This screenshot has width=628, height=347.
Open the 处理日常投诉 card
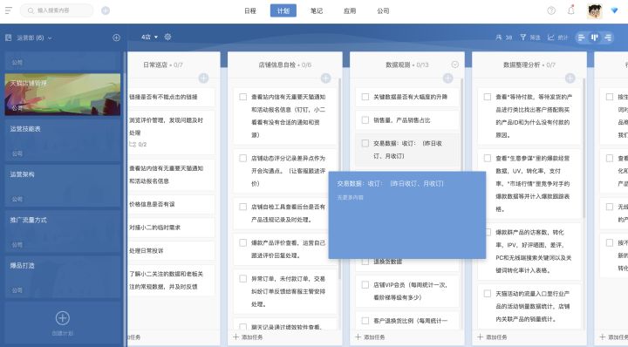pos(172,251)
